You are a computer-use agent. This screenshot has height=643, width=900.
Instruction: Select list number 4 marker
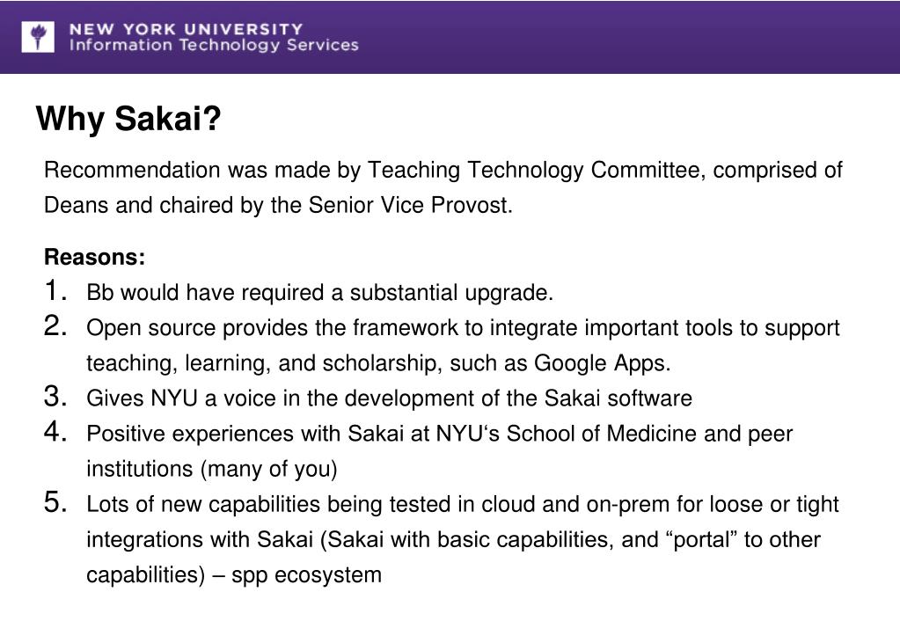[x=55, y=432]
